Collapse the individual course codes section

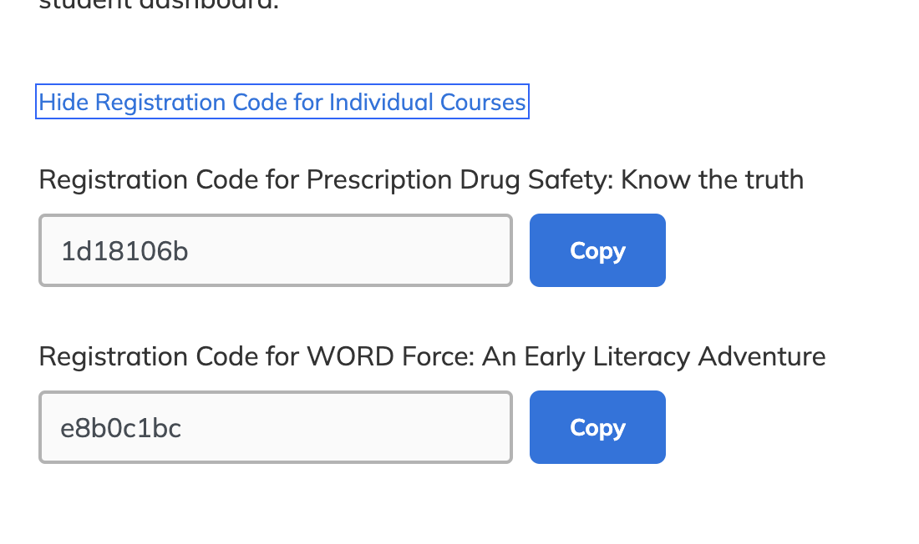pyautogui.click(x=282, y=102)
